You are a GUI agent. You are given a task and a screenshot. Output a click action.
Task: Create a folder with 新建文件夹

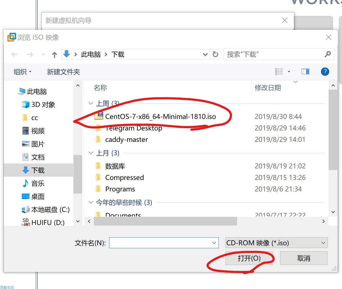64,72
